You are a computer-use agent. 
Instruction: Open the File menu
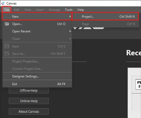7,9
